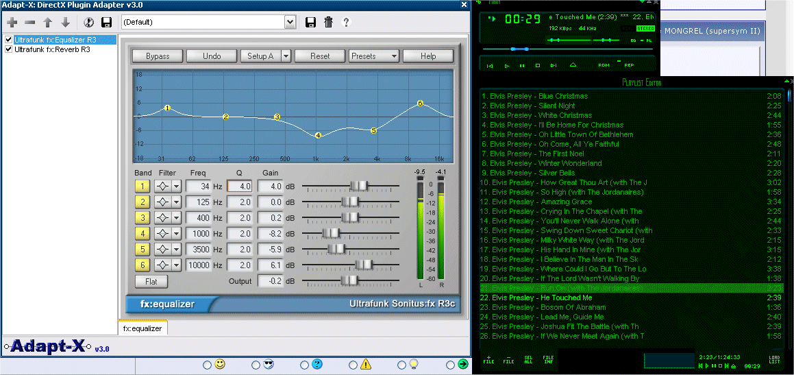Click the light bulb icon at bottom
The height and width of the screenshot is (375, 794).
[x=414, y=364]
